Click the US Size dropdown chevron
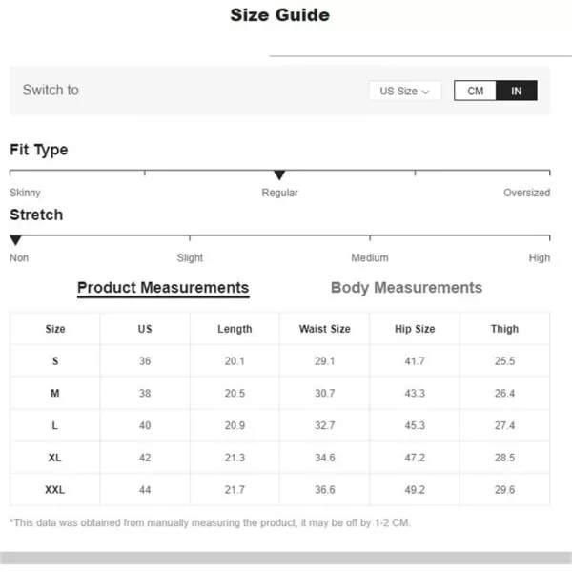 [x=425, y=92]
